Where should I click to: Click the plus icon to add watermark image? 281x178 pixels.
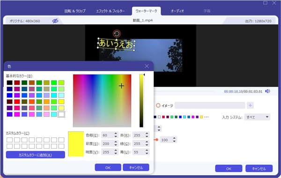coord(250,105)
